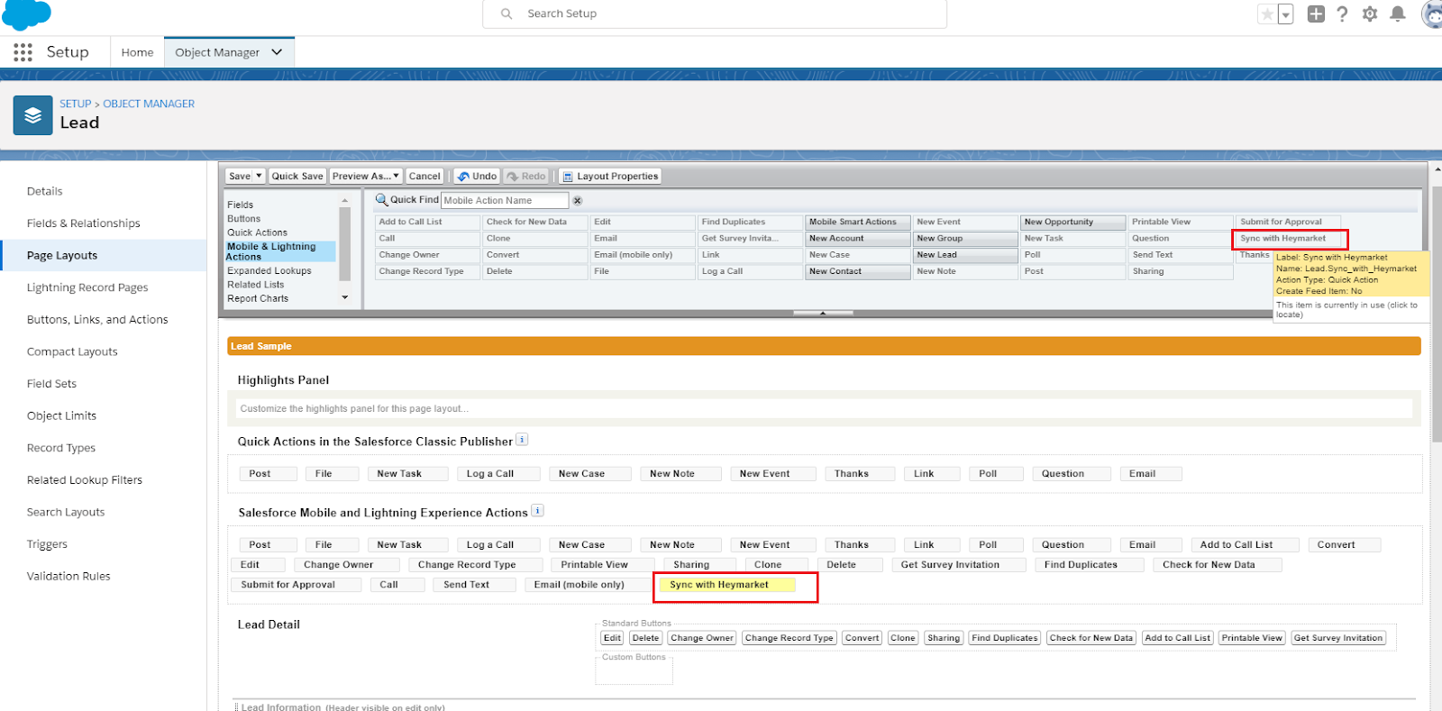Image resolution: width=1442 pixels, height=711 pixels.
Task: Click the Lead object layers icon
Action: [32, 115]
